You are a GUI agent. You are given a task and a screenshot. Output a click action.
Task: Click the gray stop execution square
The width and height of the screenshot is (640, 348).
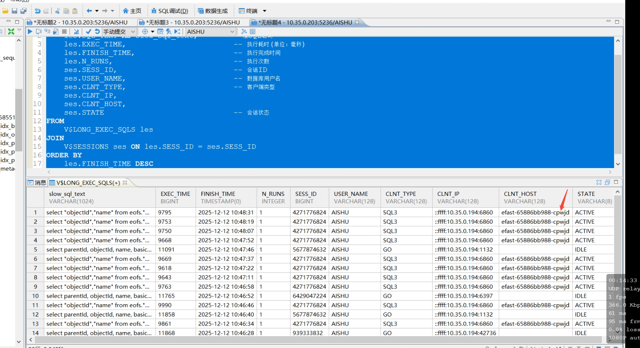coord(64,31)
